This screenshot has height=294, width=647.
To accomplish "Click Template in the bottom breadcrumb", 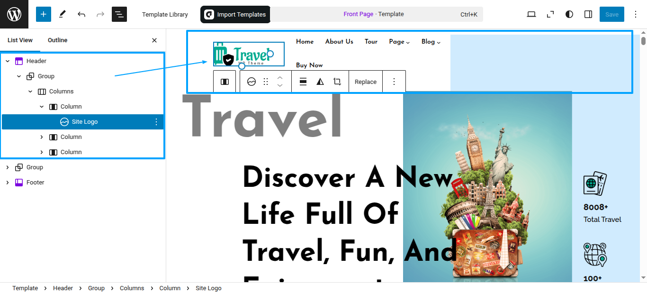I will (x=25, y=288).
